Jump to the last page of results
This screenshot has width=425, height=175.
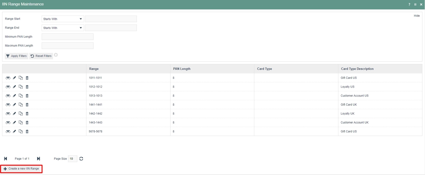[x=38, y=158]
